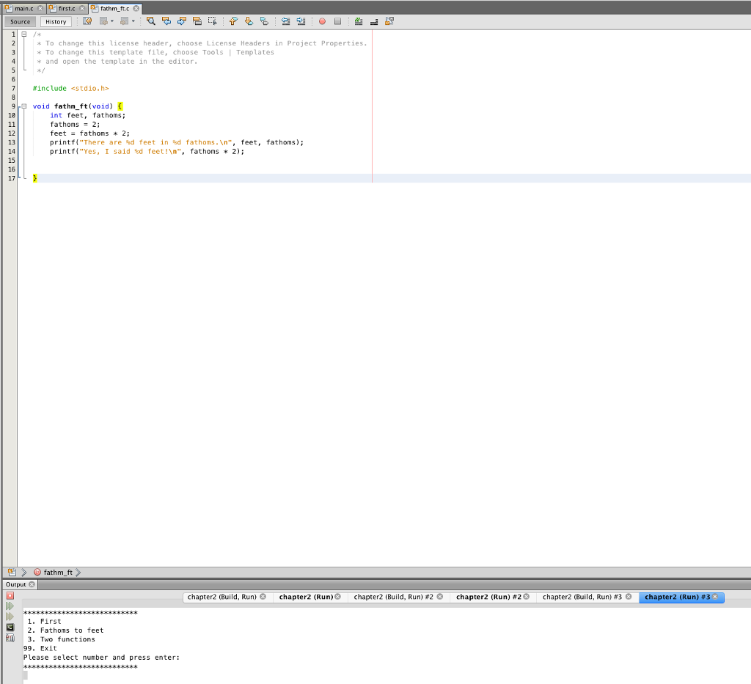This screenshot has height=684, width=751.
Task: Expand the breadcrumb arrow after the file icon
Action: point(24,573)
